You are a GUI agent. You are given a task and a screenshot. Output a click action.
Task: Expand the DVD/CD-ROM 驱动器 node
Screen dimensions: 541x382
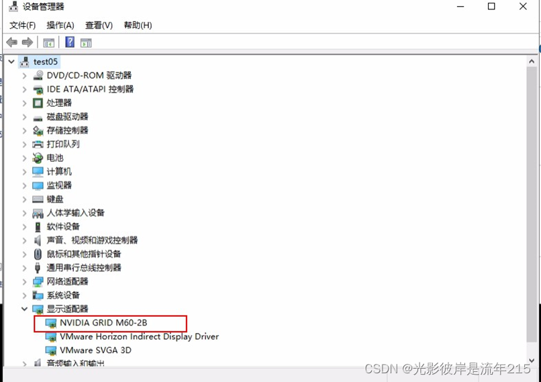tap(24, 76)
